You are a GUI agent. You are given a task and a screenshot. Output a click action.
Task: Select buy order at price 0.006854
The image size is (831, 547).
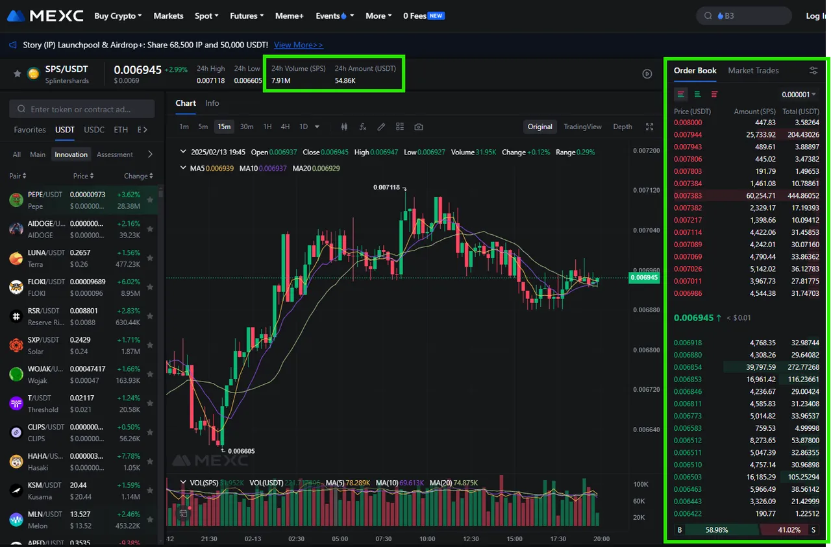[x=747, y=367]
